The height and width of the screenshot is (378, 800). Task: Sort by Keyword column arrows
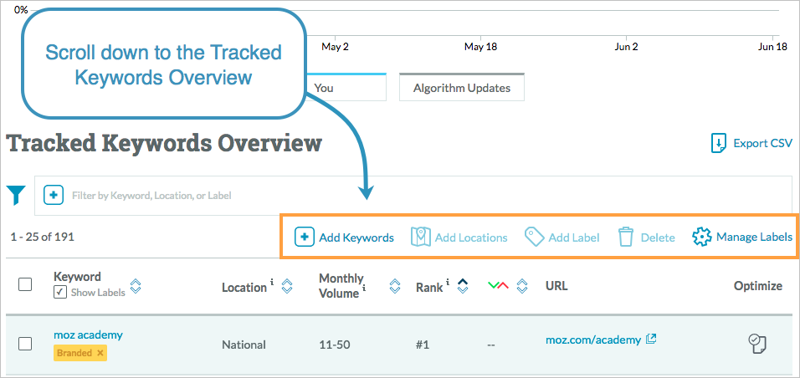tap(136, 286)
